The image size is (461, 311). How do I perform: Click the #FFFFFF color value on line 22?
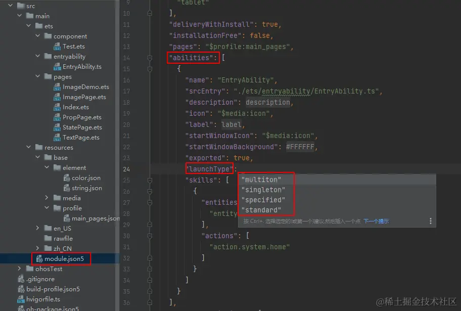300,147
